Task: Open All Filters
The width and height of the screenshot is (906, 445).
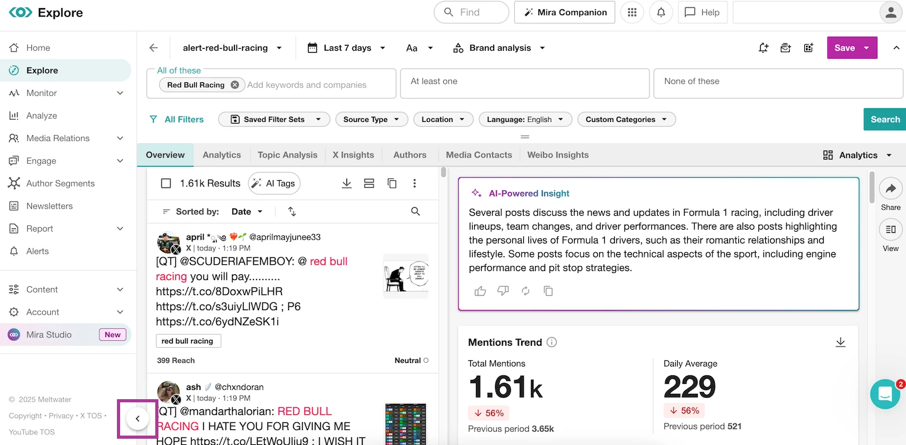Action: [x=176, y=119]
